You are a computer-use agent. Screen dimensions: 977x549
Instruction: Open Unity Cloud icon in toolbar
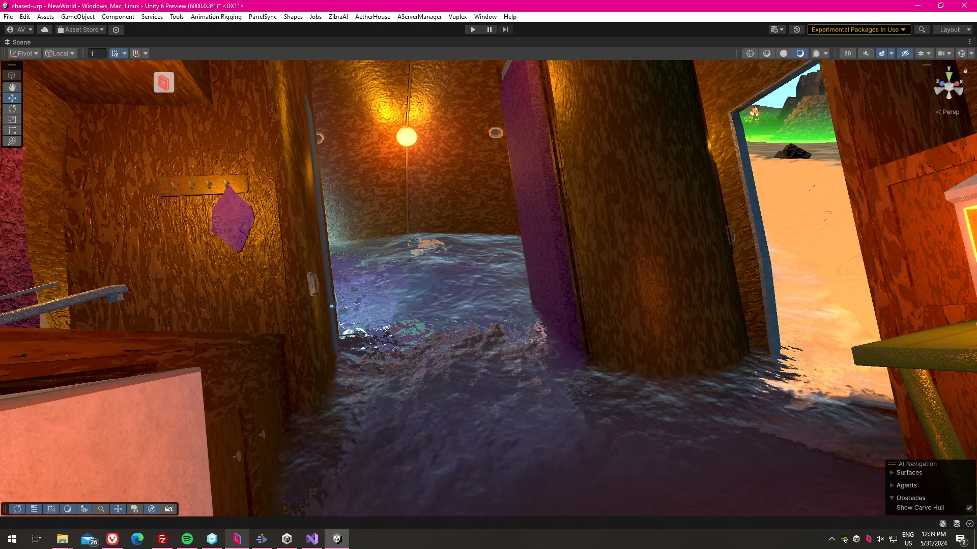coord(45,29)
